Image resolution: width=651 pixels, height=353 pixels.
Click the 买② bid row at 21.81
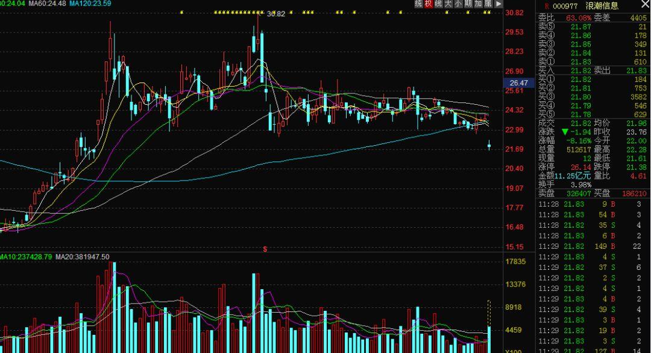[x=593, y=88]
